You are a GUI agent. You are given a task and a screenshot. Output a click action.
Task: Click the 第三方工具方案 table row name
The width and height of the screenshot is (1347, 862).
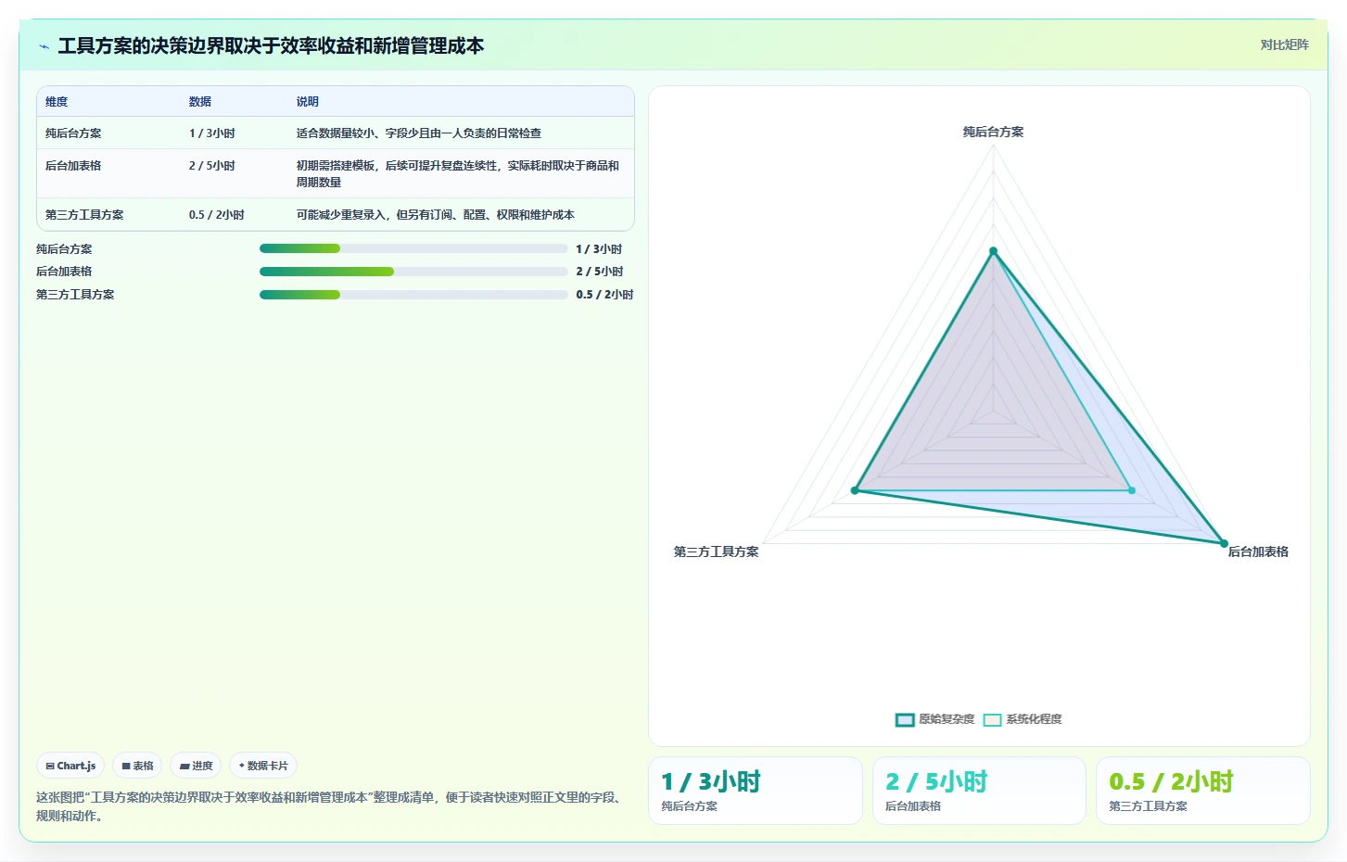pyautogui.click(x=84, y=215)
